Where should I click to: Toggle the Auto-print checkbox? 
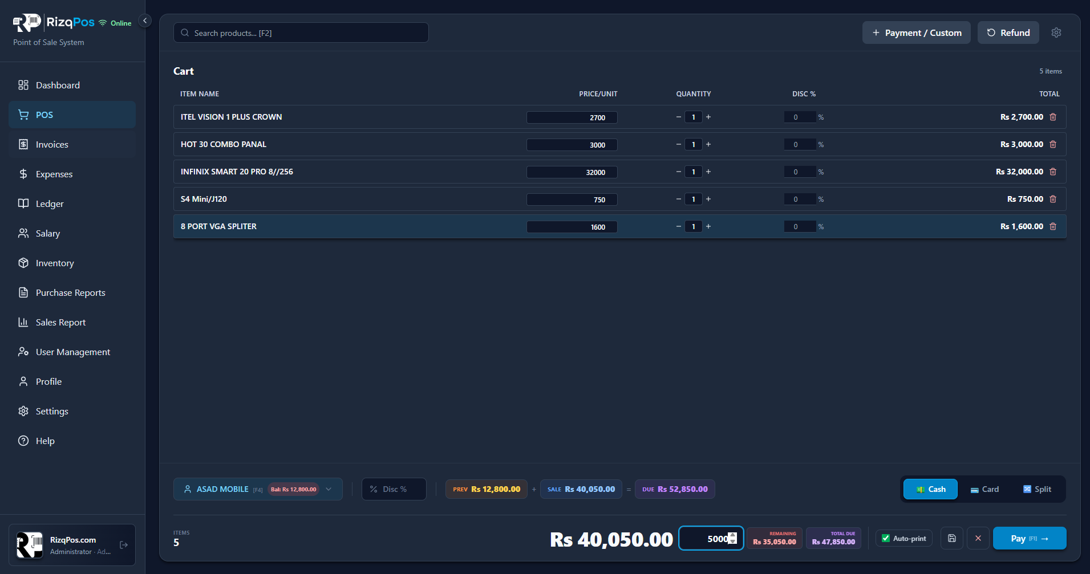[886, 538]
